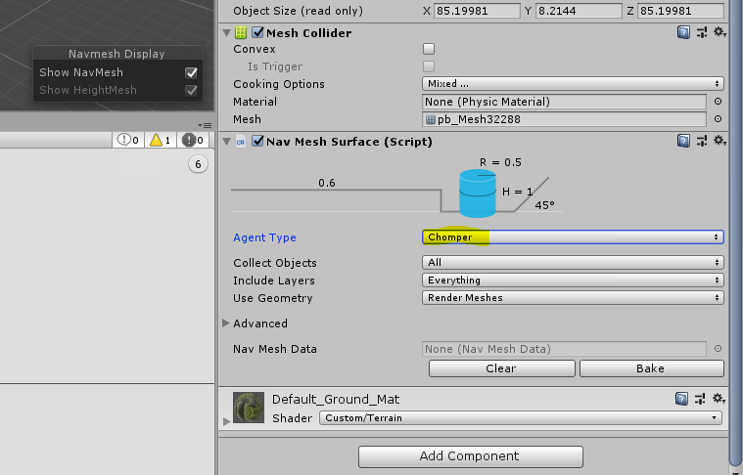Open Nav Mesh Data object picker circle
Viewport: 743px width, 475px height.
click(x=718, y=349)
